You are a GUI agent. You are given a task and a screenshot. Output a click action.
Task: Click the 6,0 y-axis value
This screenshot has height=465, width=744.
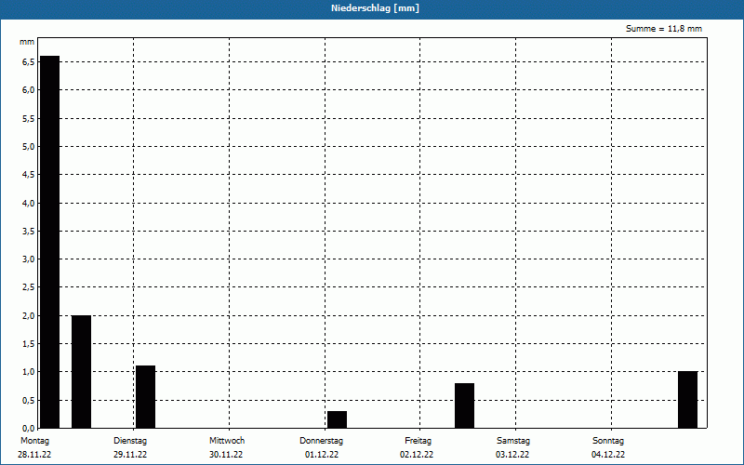click(28, 90)
